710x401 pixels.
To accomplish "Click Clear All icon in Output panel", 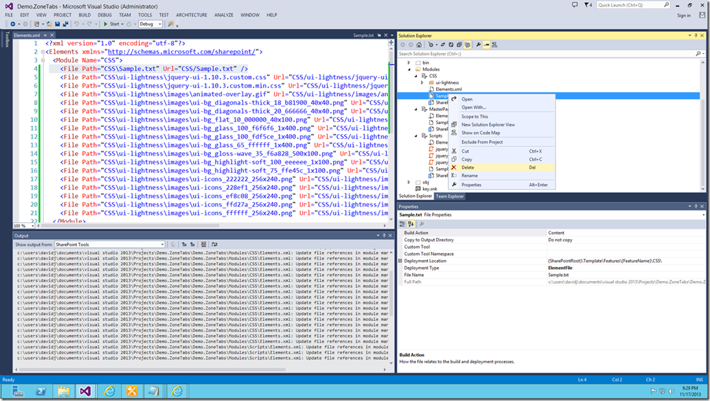I will [x=203, y=244].
